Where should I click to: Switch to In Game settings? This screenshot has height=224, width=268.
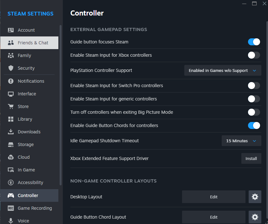[x=29, y=170]
